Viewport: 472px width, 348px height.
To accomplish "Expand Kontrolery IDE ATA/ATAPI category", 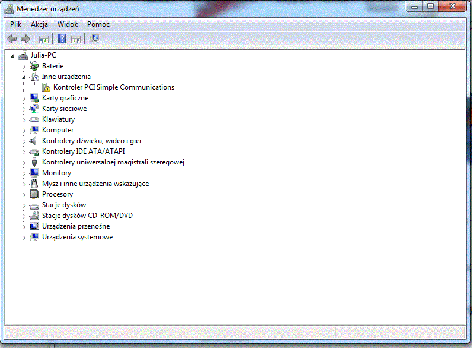I will pyautogui.click(x=24, y=152).
